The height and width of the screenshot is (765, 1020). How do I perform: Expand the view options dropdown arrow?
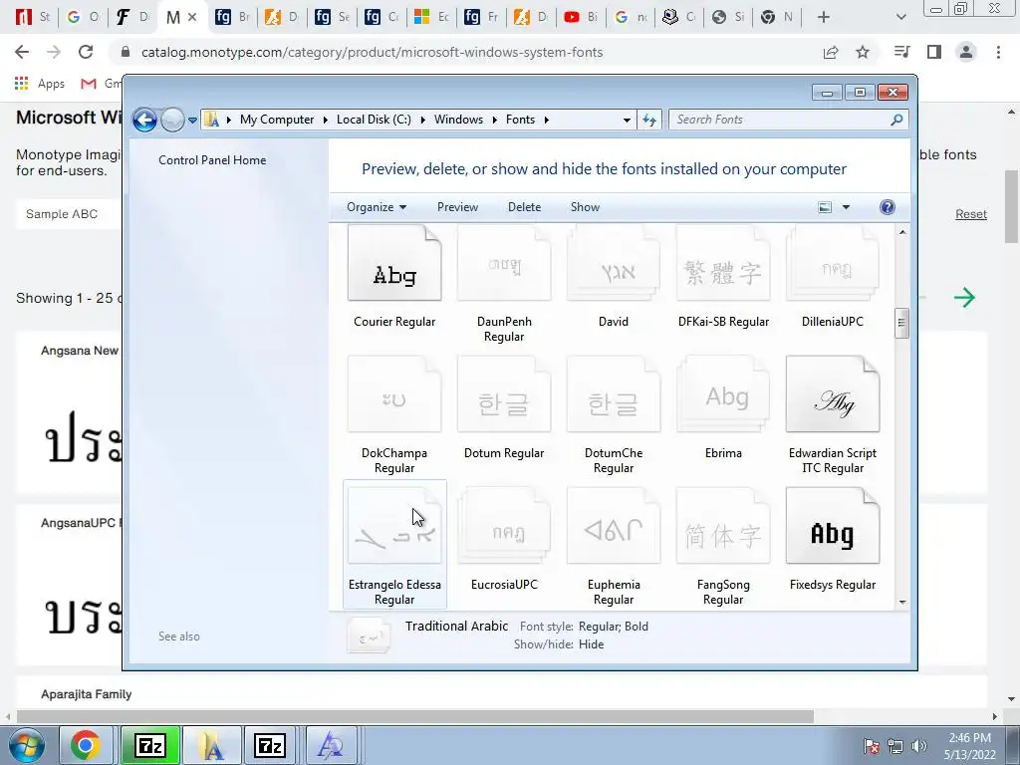pos(846,207)
